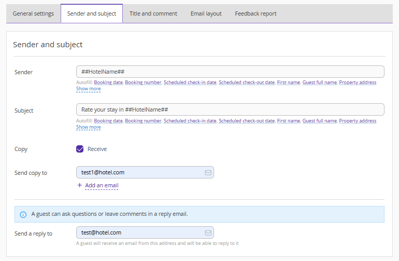Select the Sender and subject tab
Image resolution: width=399 pixels, height=261 pixels.
tap(92, 13)
